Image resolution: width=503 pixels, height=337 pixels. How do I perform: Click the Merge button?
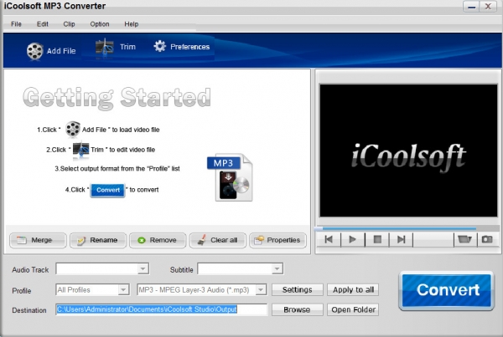click(x=38, y=240)
